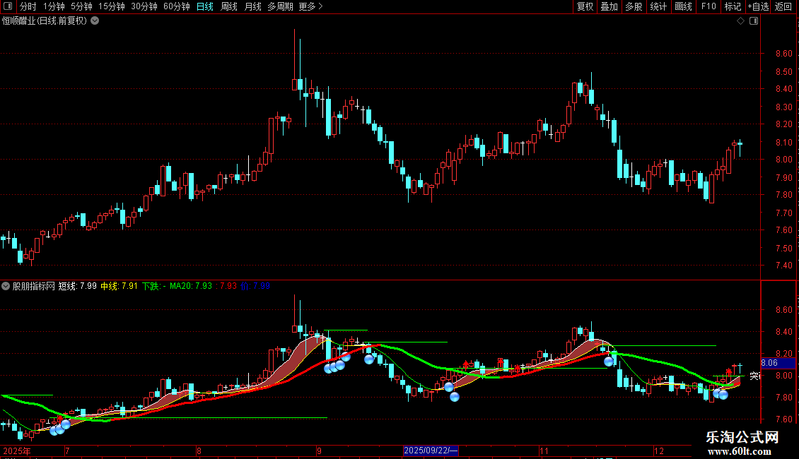
Task: Click the 返回 back button
Action: click(x=783, y=6)
